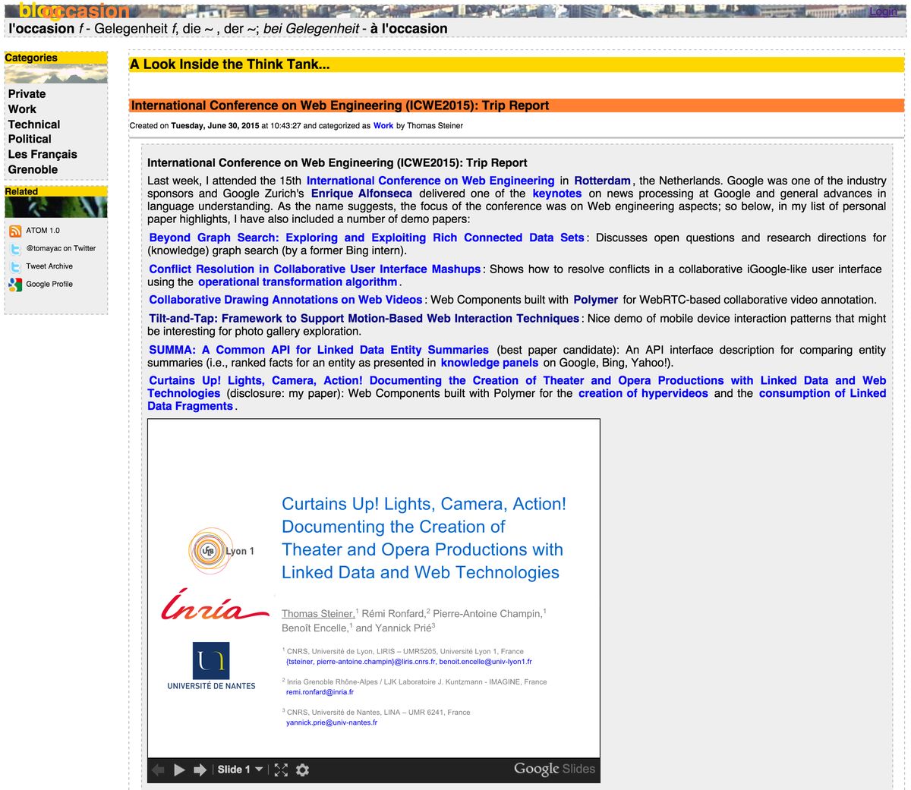Open the Tweet Archive link

point(49,266)
